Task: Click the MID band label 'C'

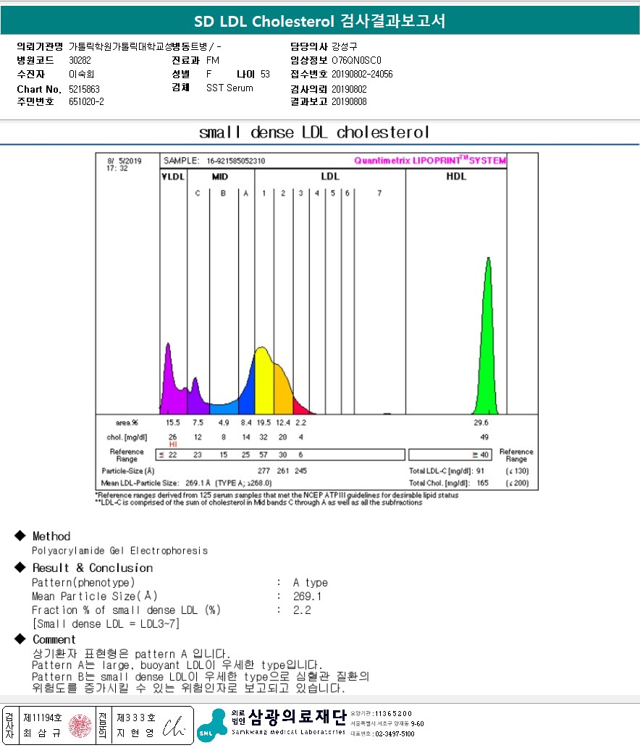Action: [x=198, y=193]
